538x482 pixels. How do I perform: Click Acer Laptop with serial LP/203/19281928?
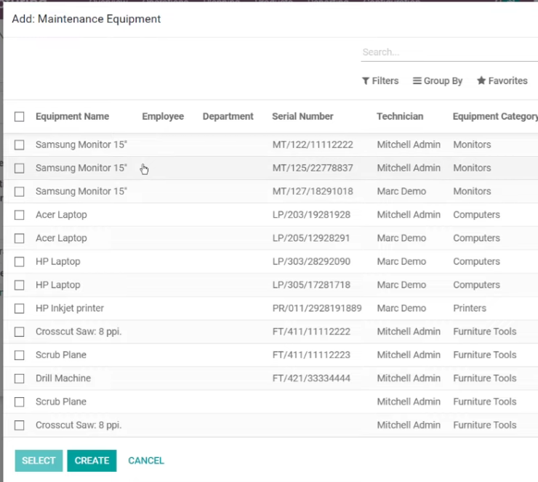[61, 215]
